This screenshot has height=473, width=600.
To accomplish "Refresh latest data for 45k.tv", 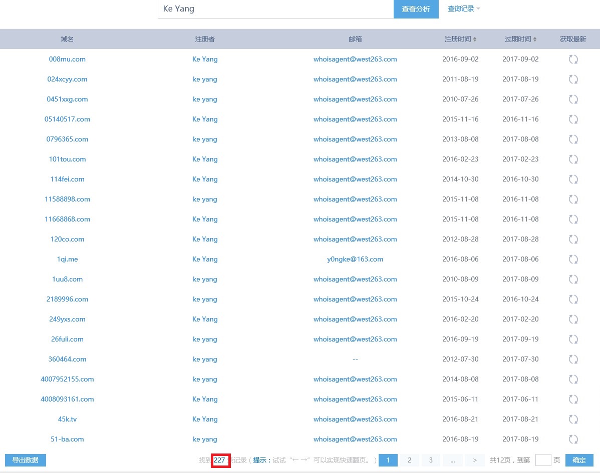I will pos(573,419).
